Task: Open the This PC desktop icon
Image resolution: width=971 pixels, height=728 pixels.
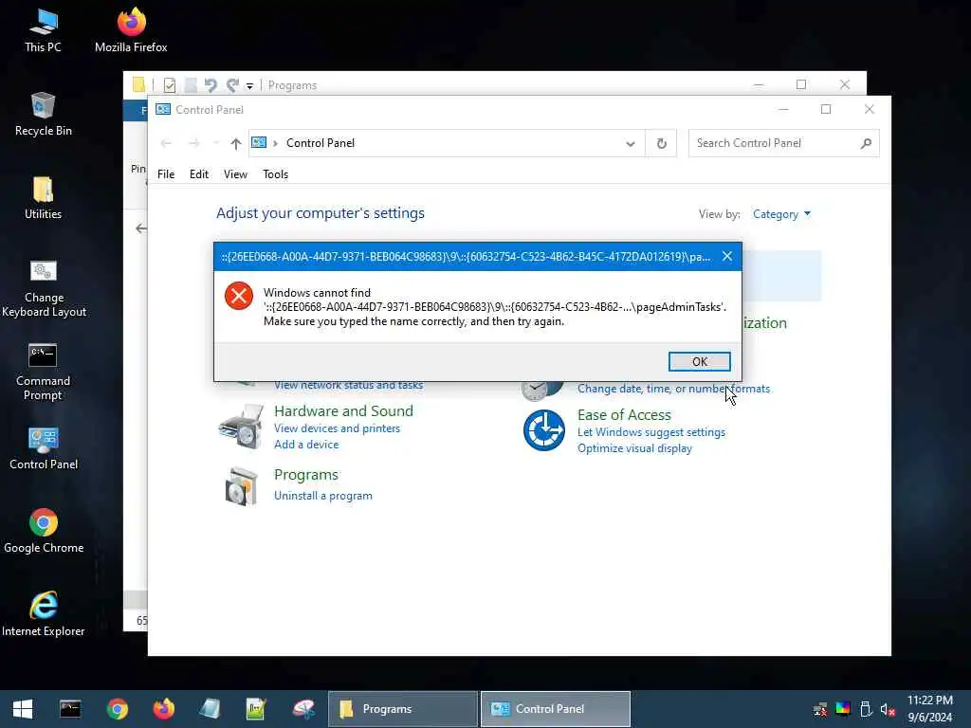Action: click(44, 29)
